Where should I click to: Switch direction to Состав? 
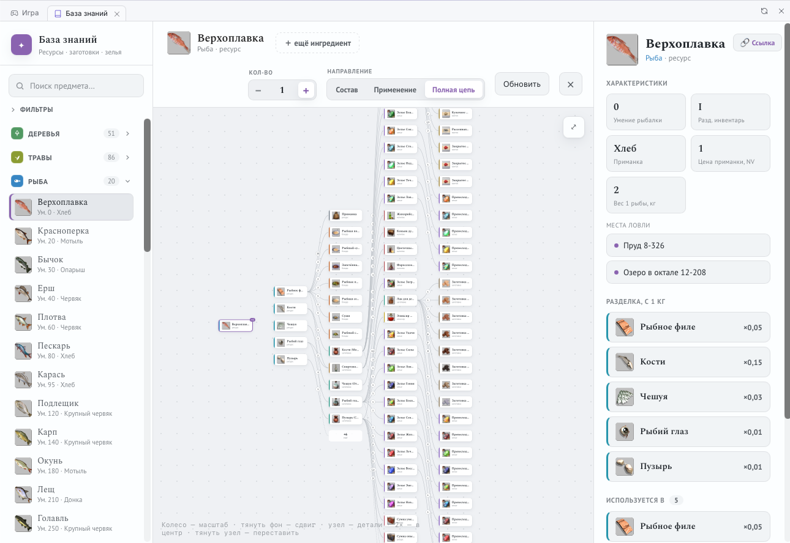347,90
